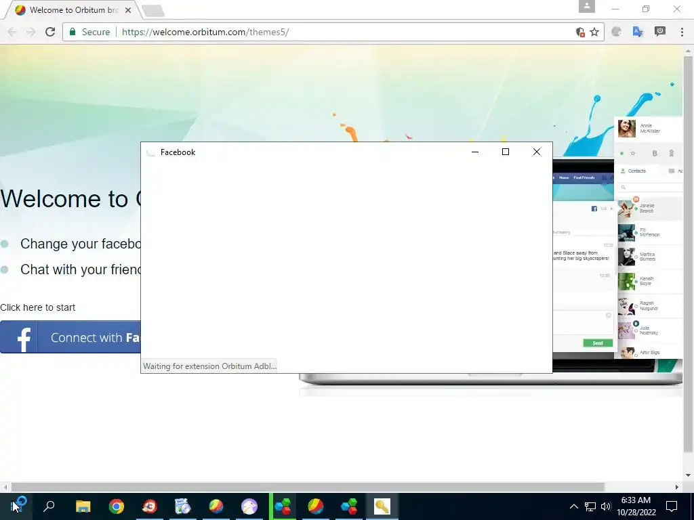
Task: Click 'Waiting for extension Orbitum Adbl...' status text
Action: [209, 366]
